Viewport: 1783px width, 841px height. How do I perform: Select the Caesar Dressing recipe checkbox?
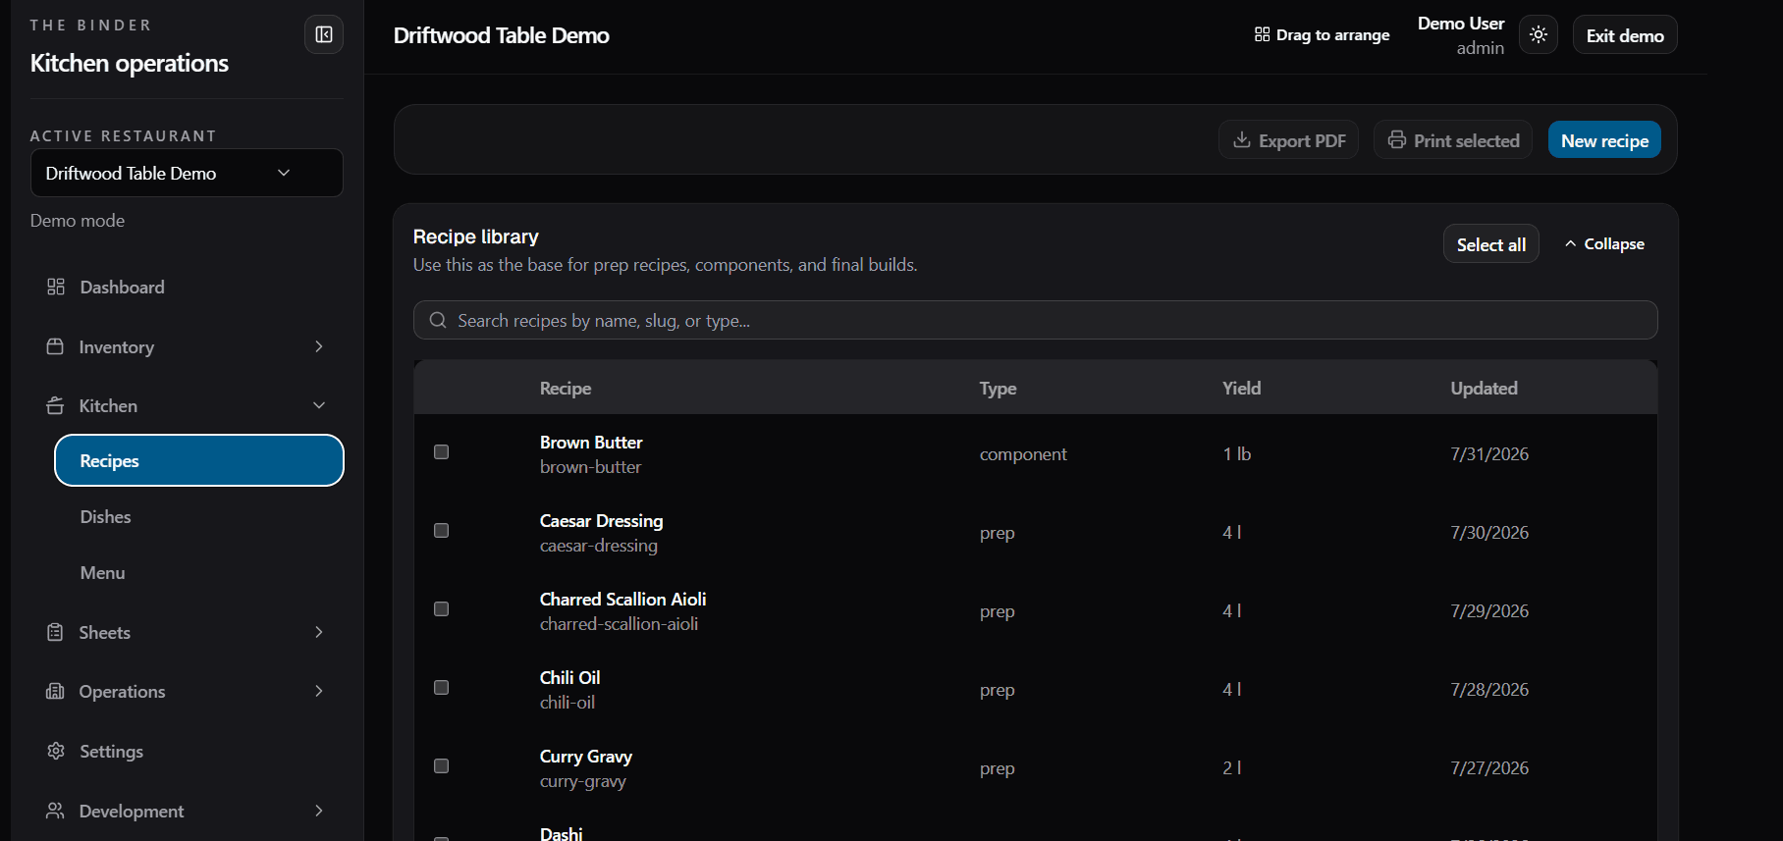pos(442,531)
